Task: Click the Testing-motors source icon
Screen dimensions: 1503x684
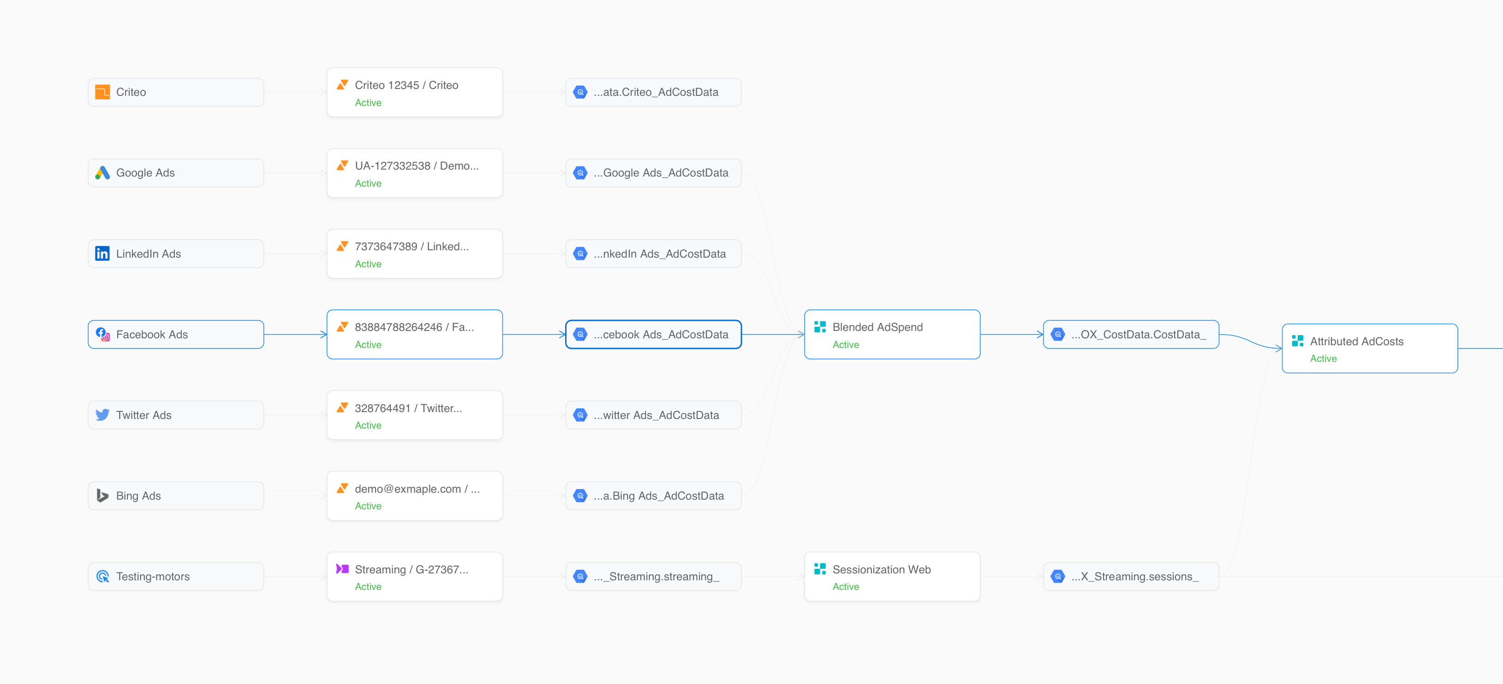Action: (x=102, y=576)
